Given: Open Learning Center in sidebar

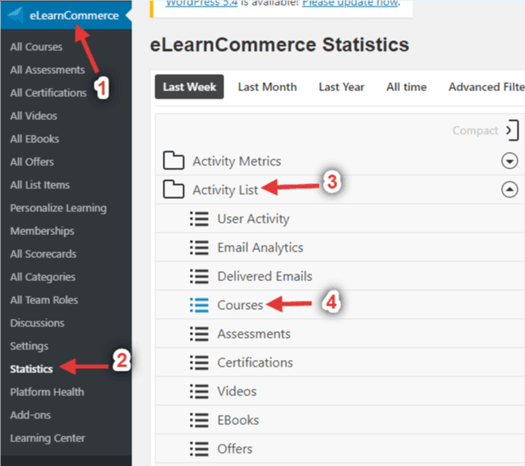Looking at the screenshot, I should pos(48,438).
